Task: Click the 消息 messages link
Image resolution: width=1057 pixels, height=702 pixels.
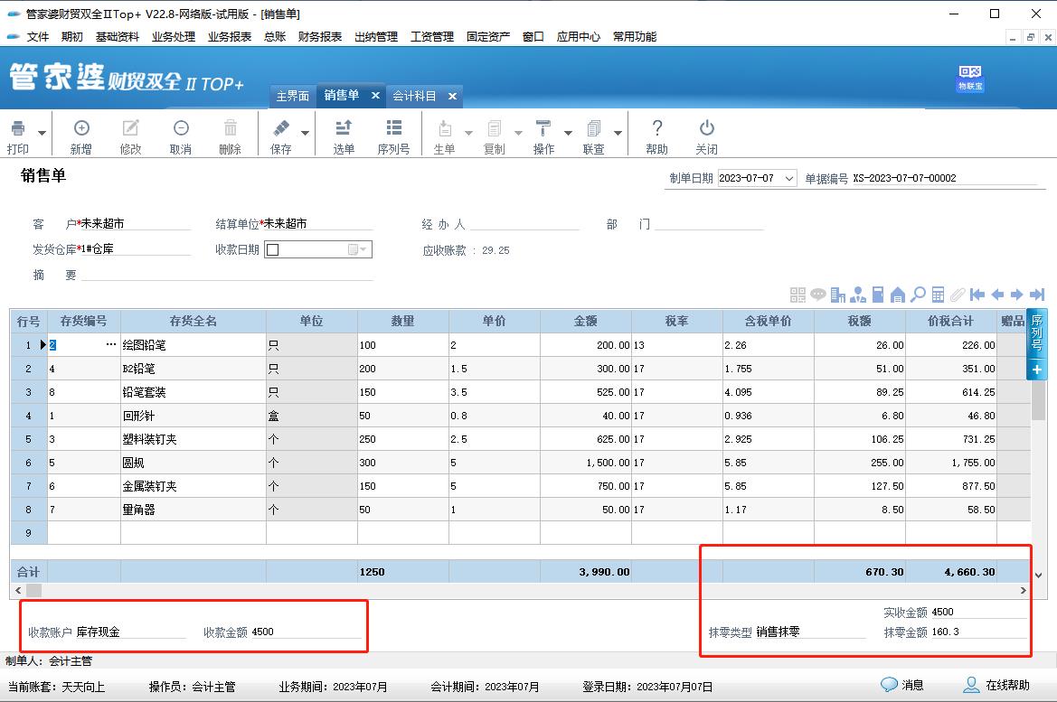Action: click(902, 685)
